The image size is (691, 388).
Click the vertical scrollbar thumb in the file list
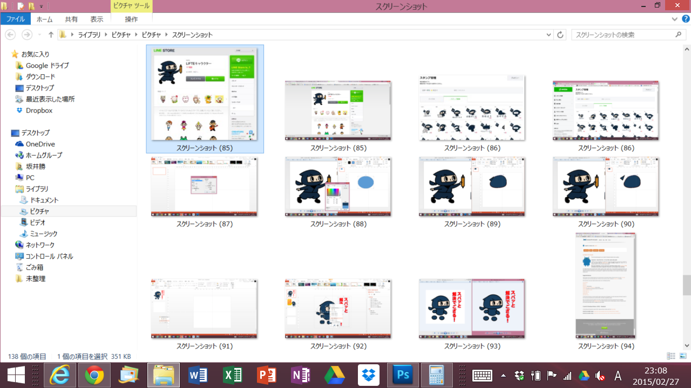tap(687, 285)
